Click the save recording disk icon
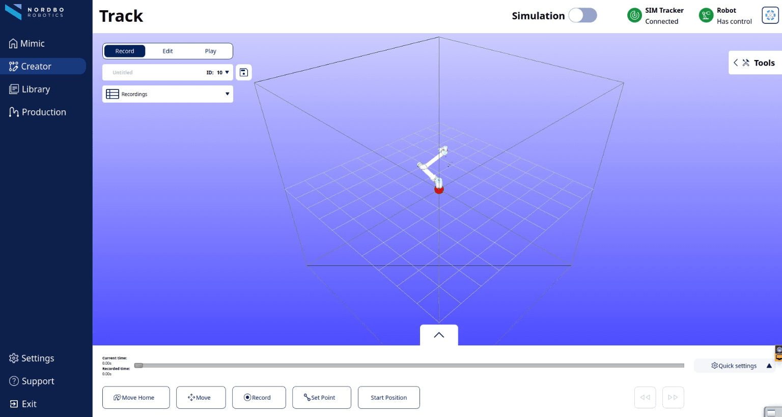 [244, 72]
